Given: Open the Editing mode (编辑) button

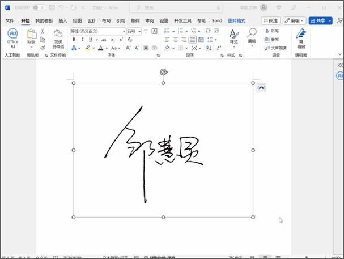Looking at the screenshot, I should pyautogui.click(x=294, y=20).
